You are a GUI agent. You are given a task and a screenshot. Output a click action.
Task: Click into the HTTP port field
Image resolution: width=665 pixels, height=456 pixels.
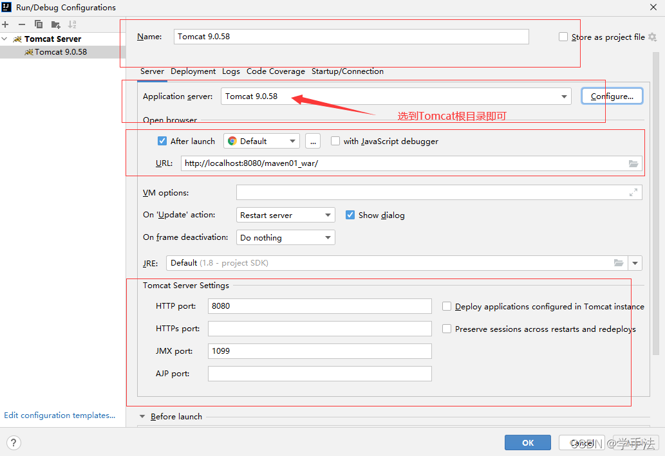(320, 306)
